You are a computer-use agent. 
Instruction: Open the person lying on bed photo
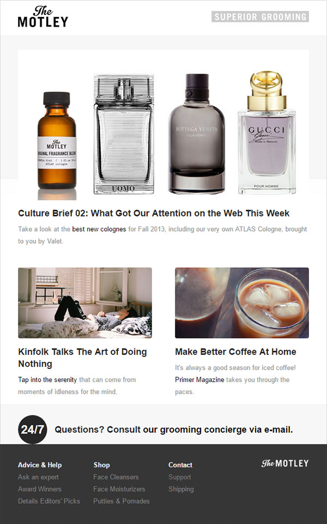(x=85, y=303)
